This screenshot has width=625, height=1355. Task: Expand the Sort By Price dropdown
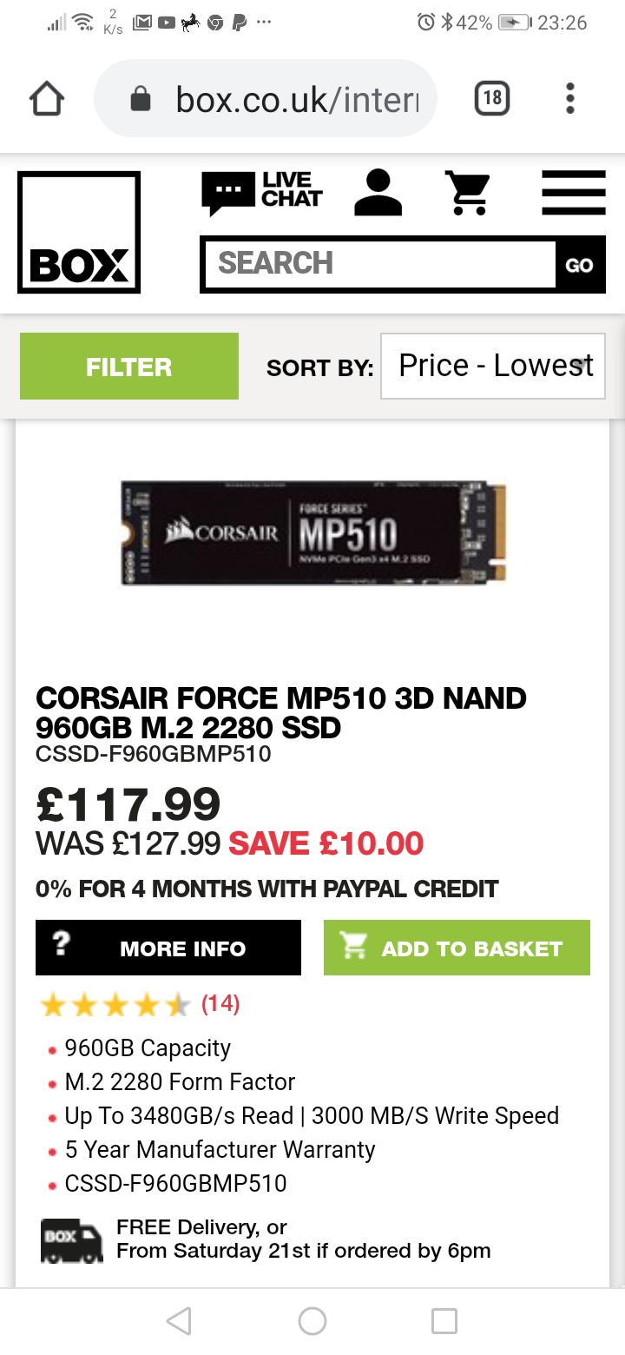coord(492,367)
